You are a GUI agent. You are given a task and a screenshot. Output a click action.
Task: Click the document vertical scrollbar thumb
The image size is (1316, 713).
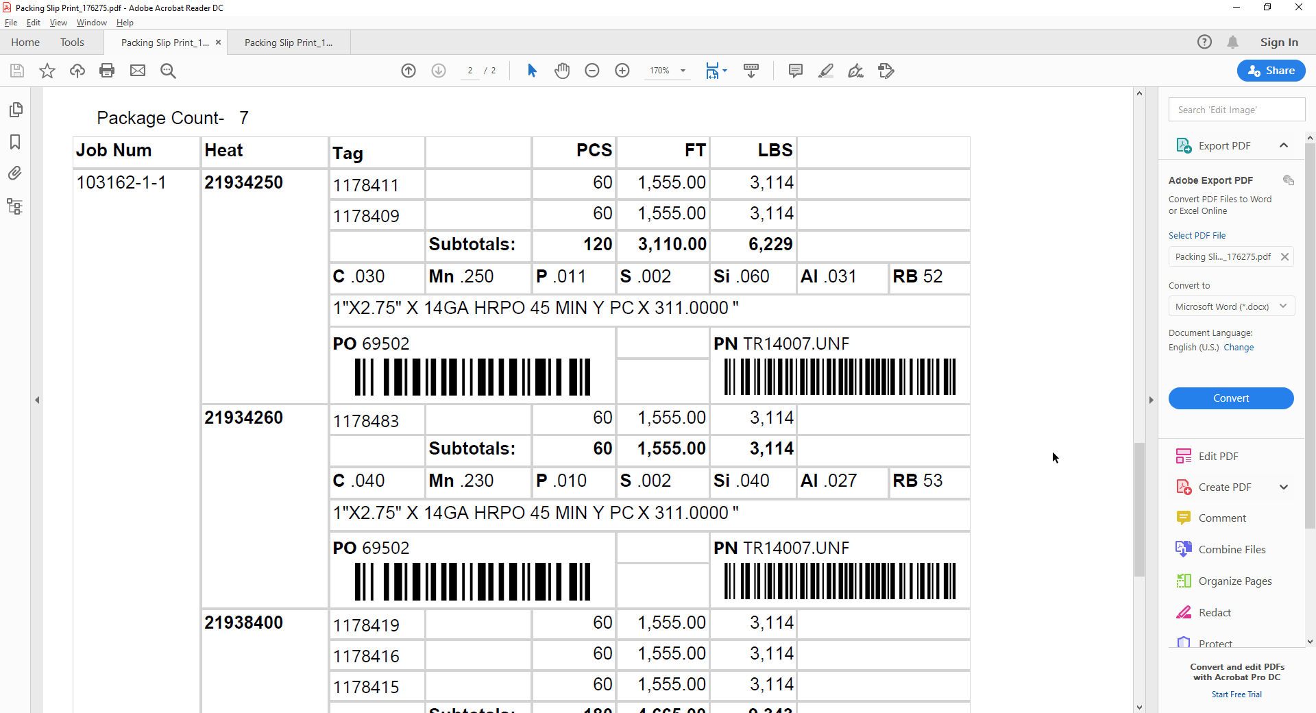[1139, 509]
